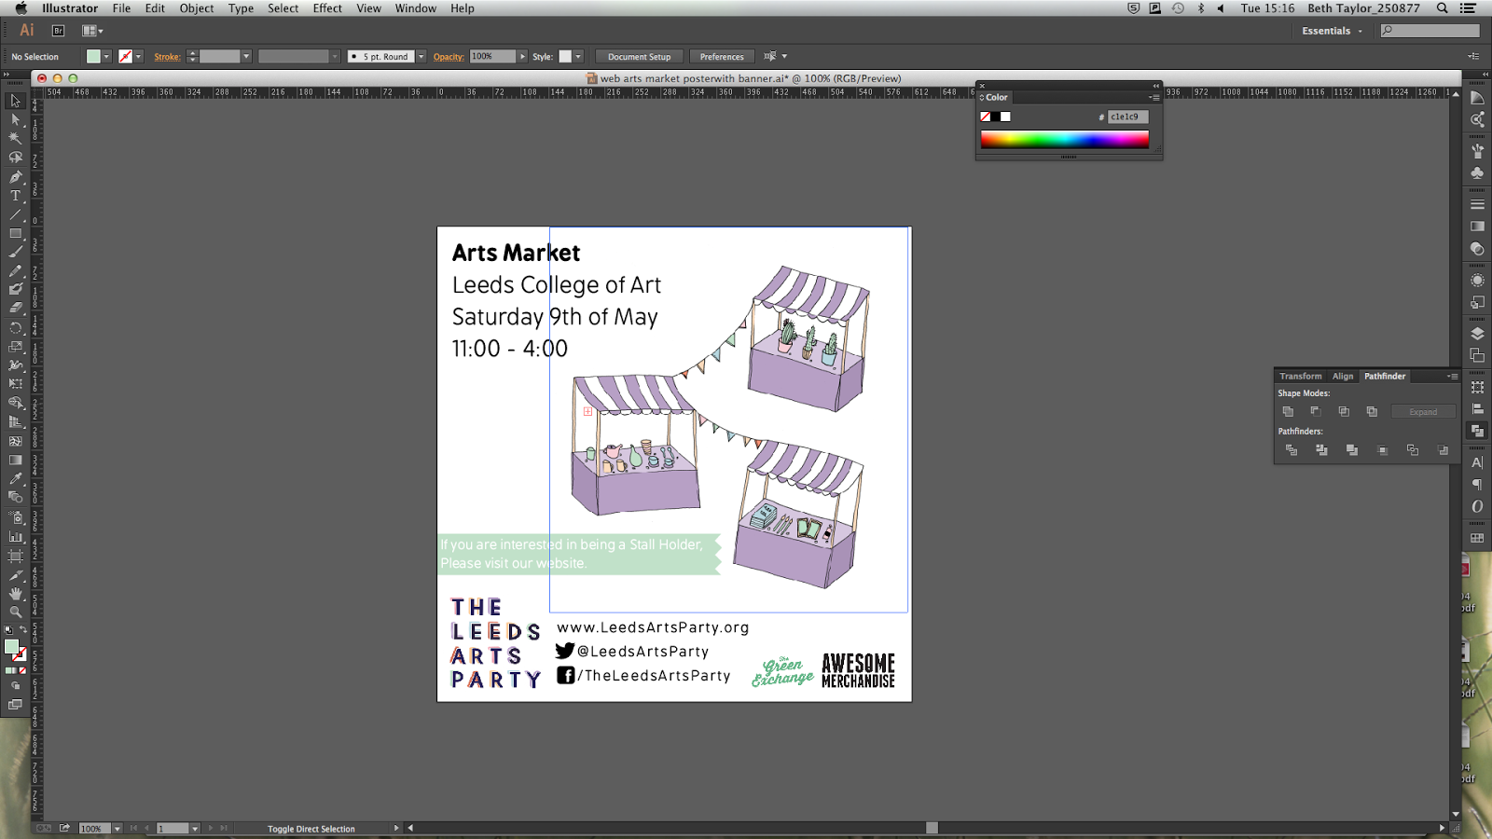Select the Artboard tool
Viewport: 1492px width, 839px height.
pyautogui.click(x=15, y=556)
